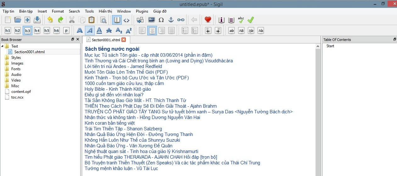Screen dimensions: 397x176
Task: Select Section0001.xhtml in Book Browser
Action: 29,52
